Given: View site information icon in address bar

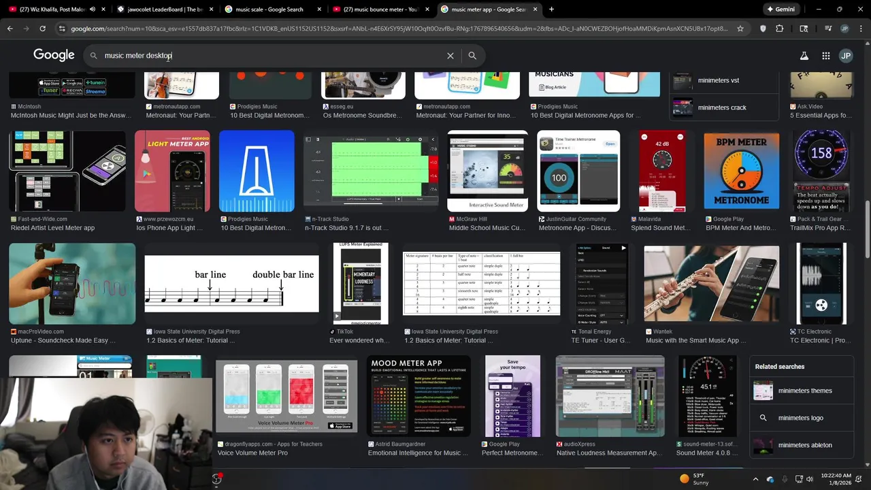Looking at the screenshot, I should (62, 29).
